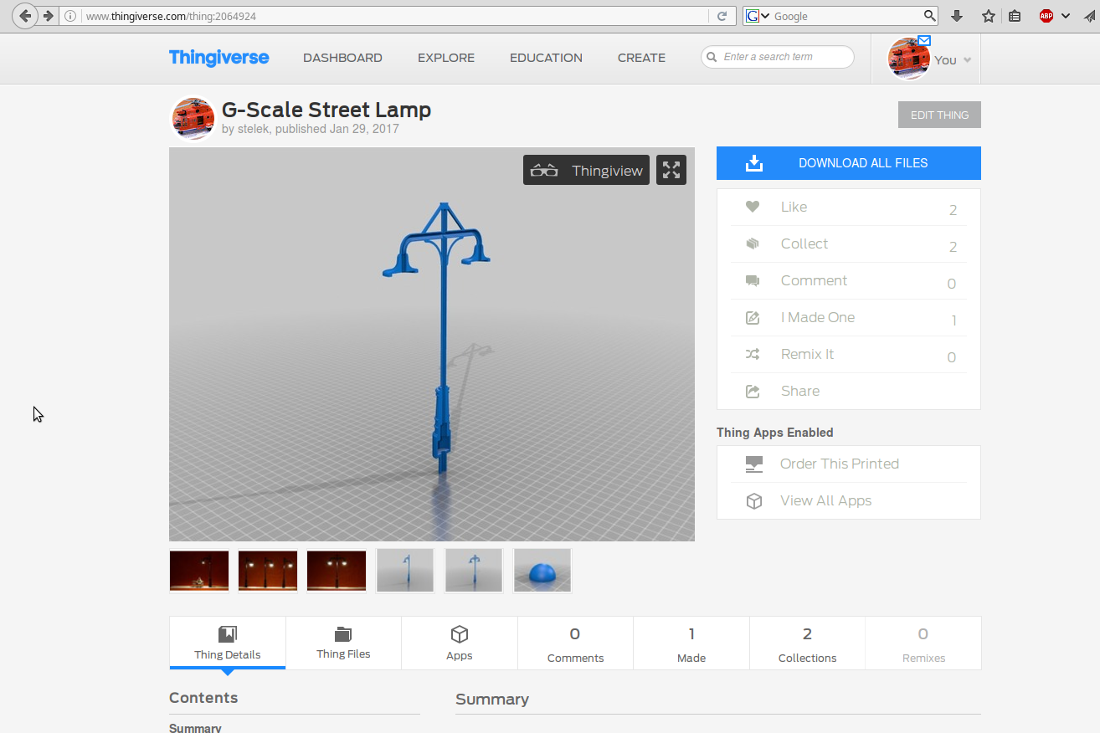Open the Collections tab

click(807, 643)
